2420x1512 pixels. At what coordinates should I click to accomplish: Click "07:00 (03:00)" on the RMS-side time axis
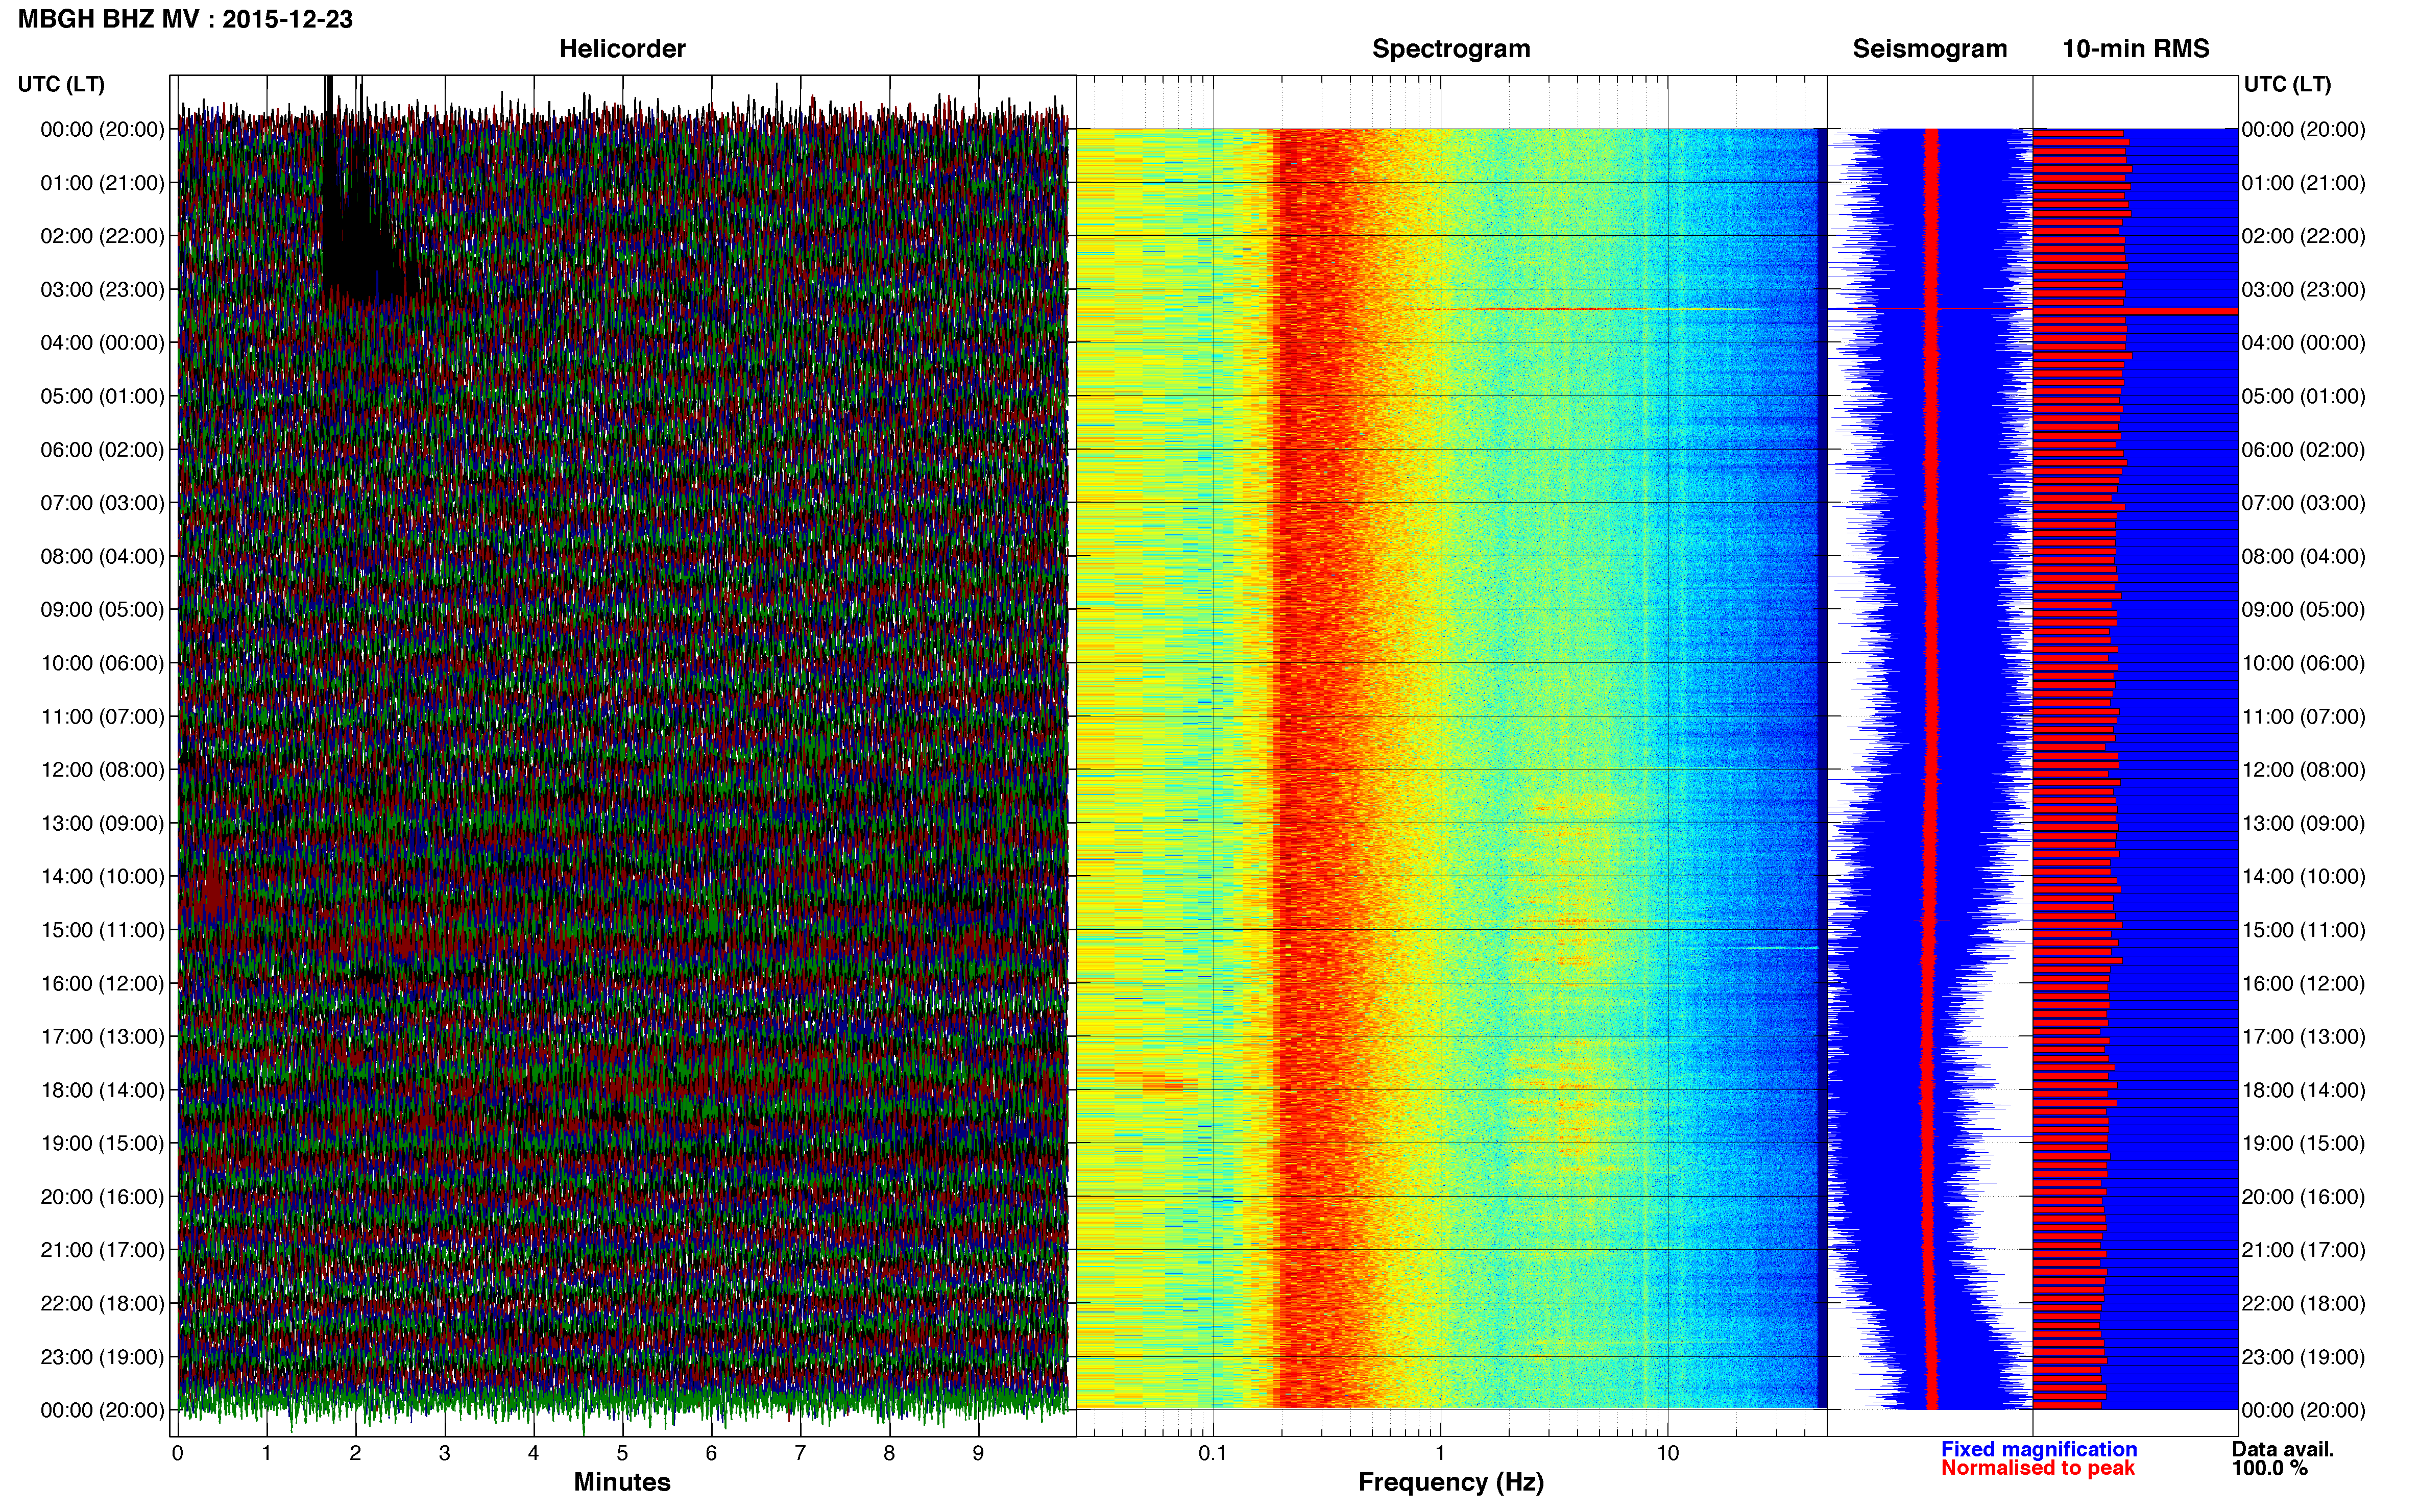(x=2303, y=503)
